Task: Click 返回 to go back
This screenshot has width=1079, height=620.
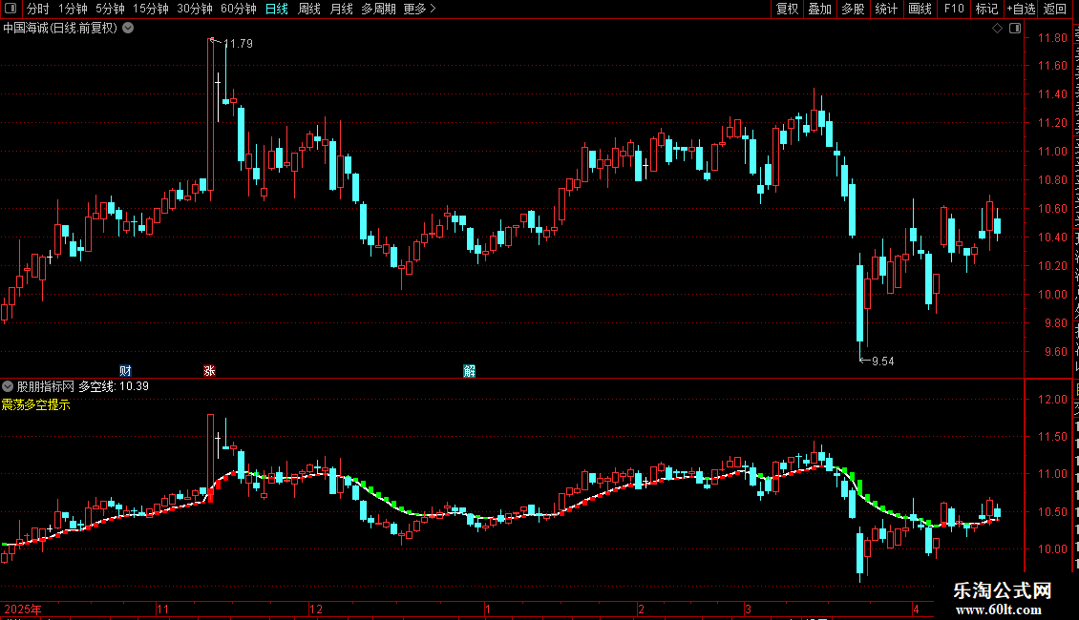Action: [1055, 9]
